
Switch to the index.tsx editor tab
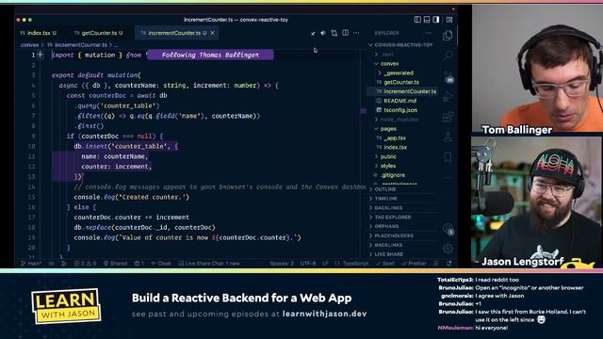click(39, 33)
